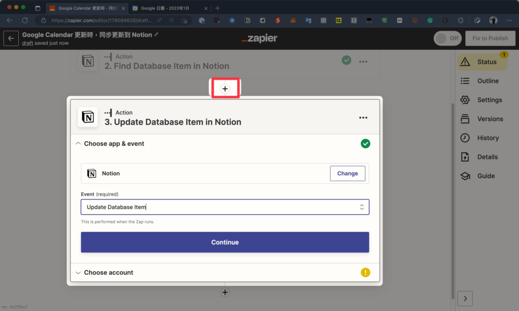The width and height of the screenshot is (519, 311).
Task: Click the browser address bar URL
Action: (x=101, y=20)
